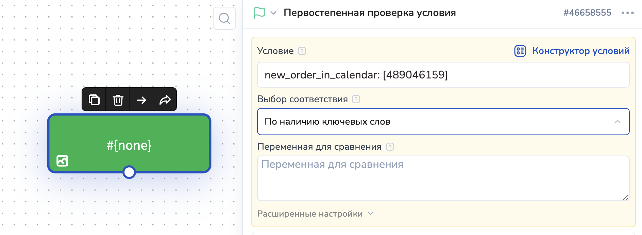The height and width of the screenshot is (235, 642).
Task: Click the Конструктор условий link
Action: click(x=580, y=51)
